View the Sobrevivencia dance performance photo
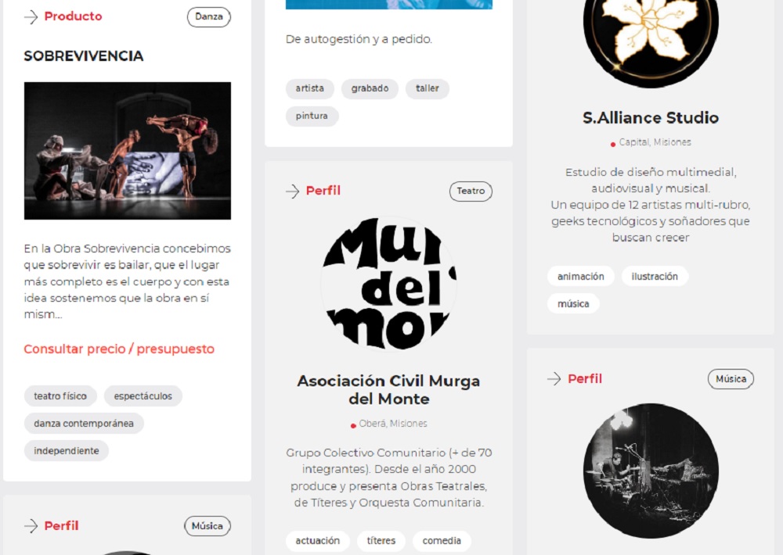This screenshot has height=555, width=783. click(x=128, y=151)
